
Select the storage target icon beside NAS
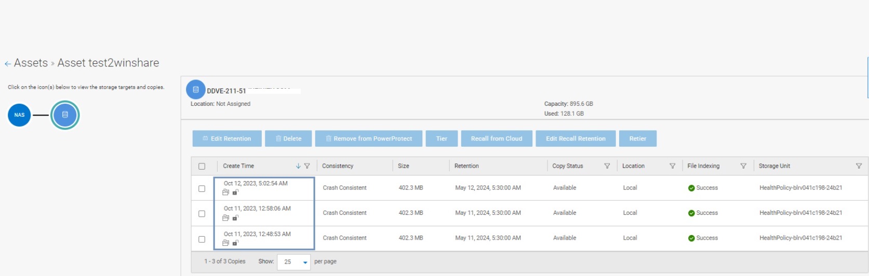[65, 115]
